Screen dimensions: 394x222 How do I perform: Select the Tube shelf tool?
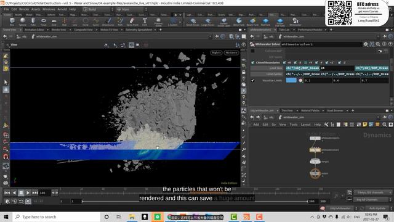33,22
